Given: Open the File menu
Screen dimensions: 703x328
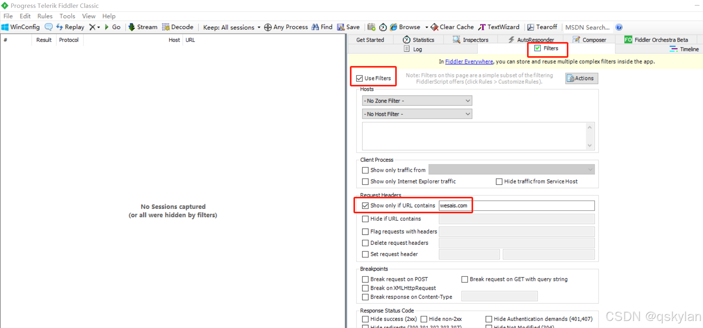Looking at the screenshot, I should (8, 16).
